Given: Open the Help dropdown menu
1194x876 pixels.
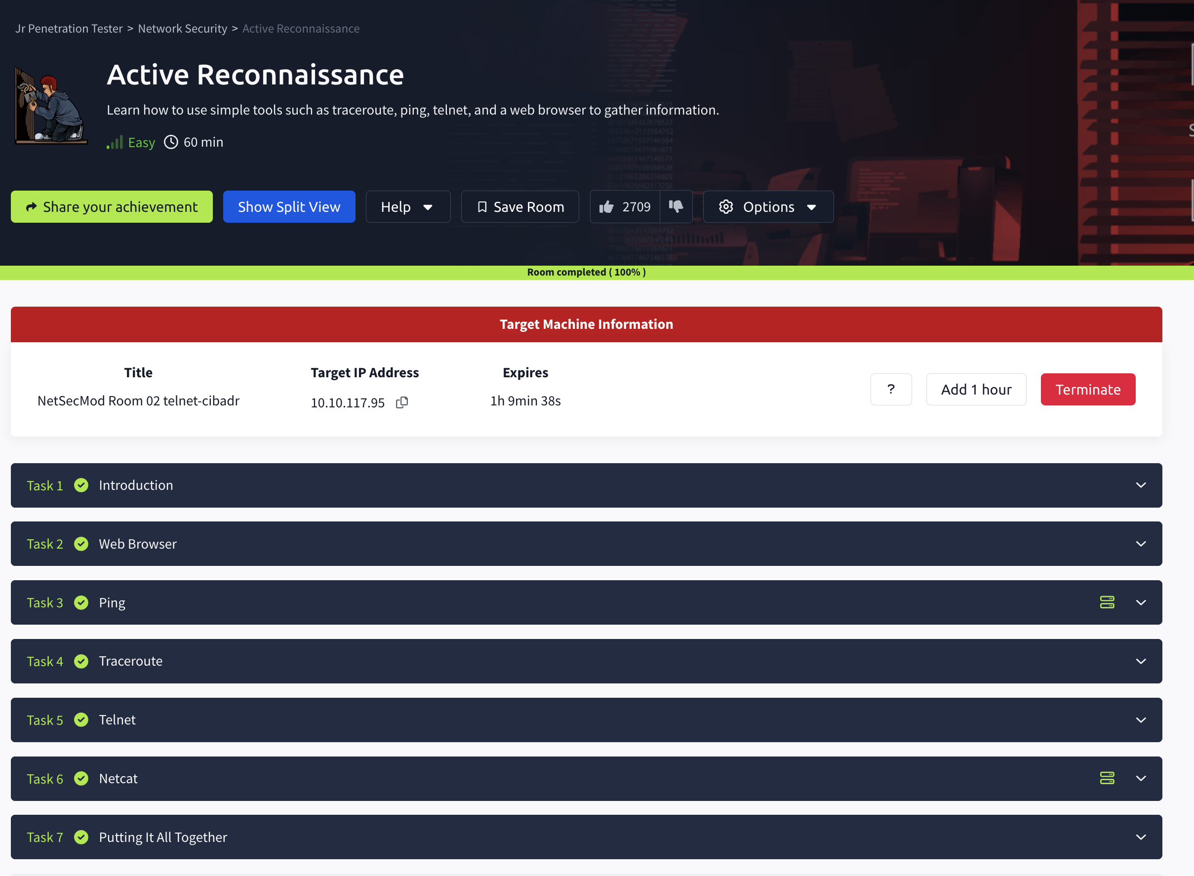Looking at the screenshot, I should click(408, 207).
